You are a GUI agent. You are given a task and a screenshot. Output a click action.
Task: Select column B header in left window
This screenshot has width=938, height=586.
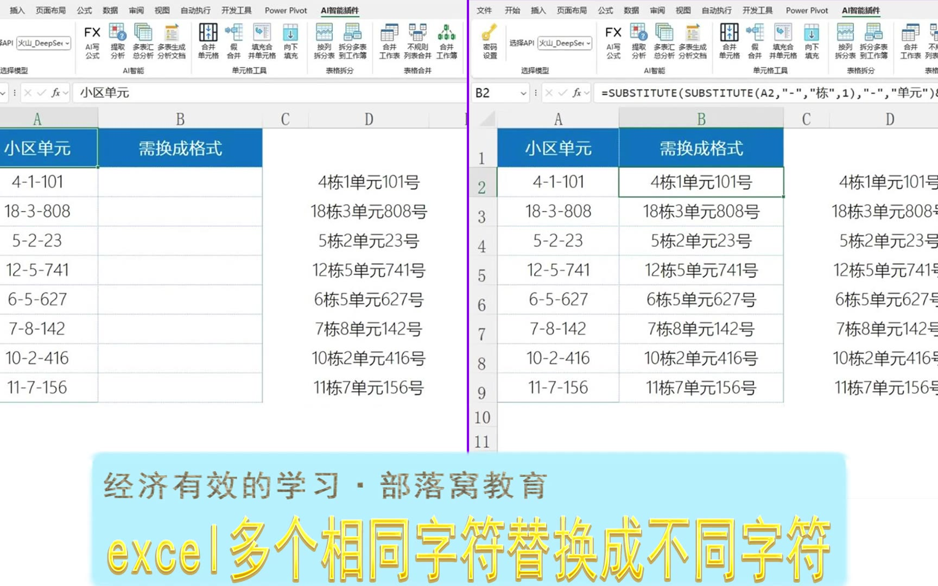[180, 119]
